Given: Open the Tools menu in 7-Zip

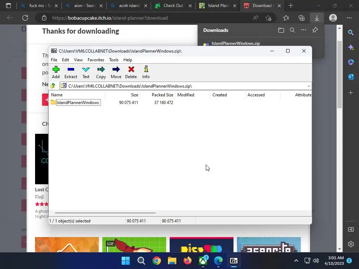Looking at the screenshot, I should 114,60.
